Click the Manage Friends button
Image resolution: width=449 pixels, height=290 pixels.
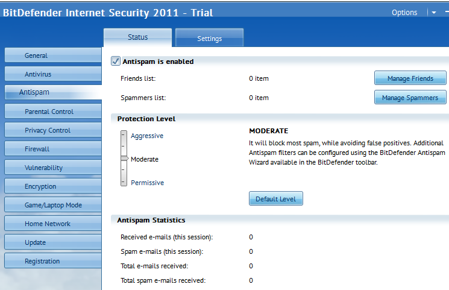pos(410,78)
